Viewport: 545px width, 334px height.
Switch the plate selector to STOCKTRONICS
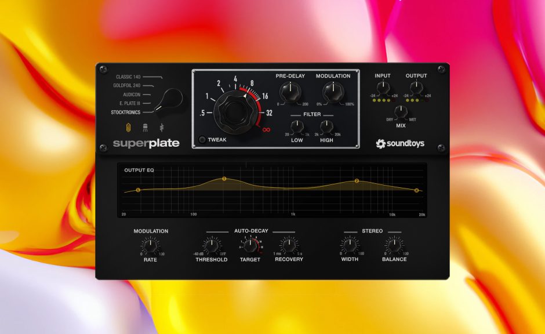[x=126, y=112]
